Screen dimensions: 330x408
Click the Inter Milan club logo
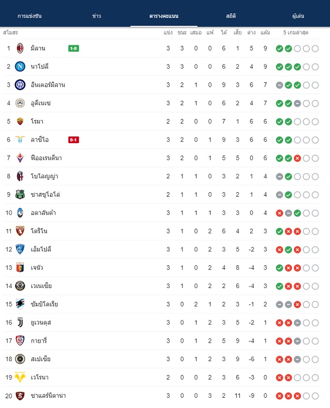20,85
